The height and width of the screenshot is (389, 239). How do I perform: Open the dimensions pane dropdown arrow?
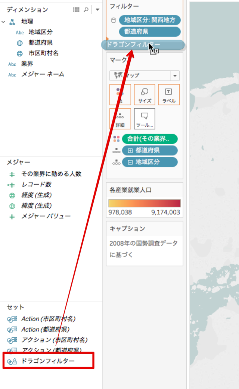97,10
